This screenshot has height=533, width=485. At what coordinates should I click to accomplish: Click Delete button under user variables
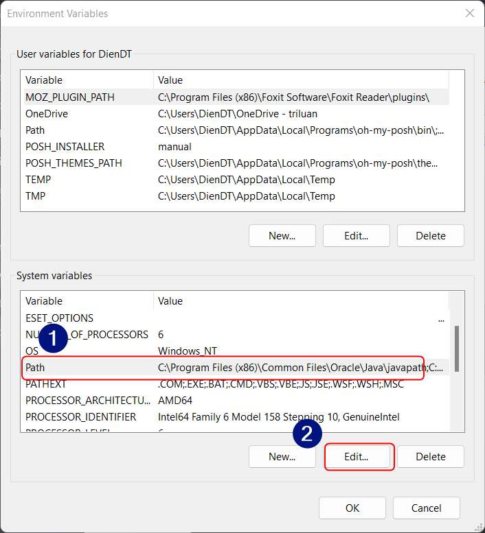(430, 236)
